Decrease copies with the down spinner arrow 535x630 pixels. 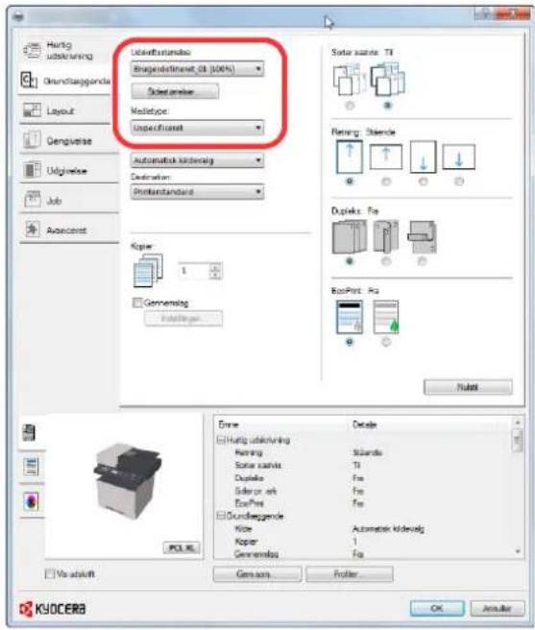[215, 275]
